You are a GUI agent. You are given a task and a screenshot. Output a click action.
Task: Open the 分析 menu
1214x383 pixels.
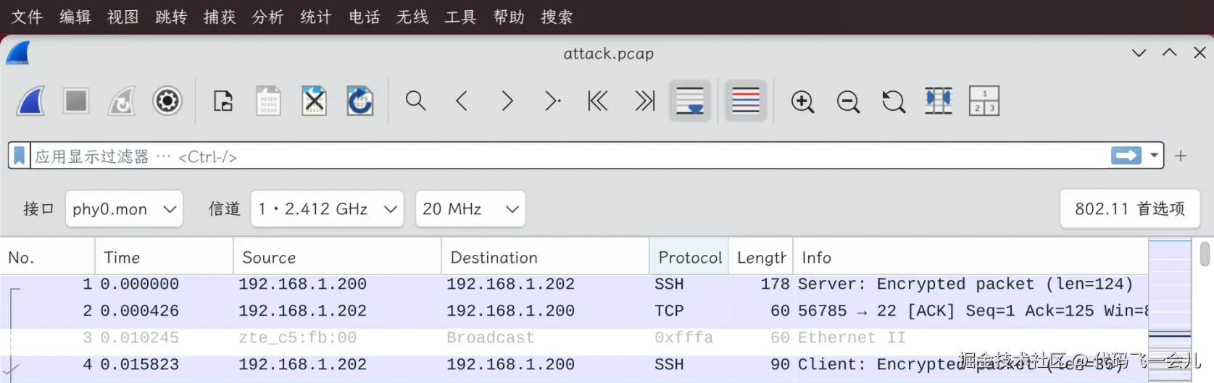pos(267,17)
